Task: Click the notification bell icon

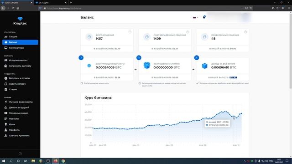Action: click(x=204, y=17)
